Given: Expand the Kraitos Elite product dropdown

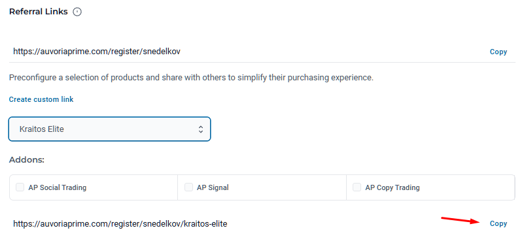Looking at the screenshot, I should (109, 129).
